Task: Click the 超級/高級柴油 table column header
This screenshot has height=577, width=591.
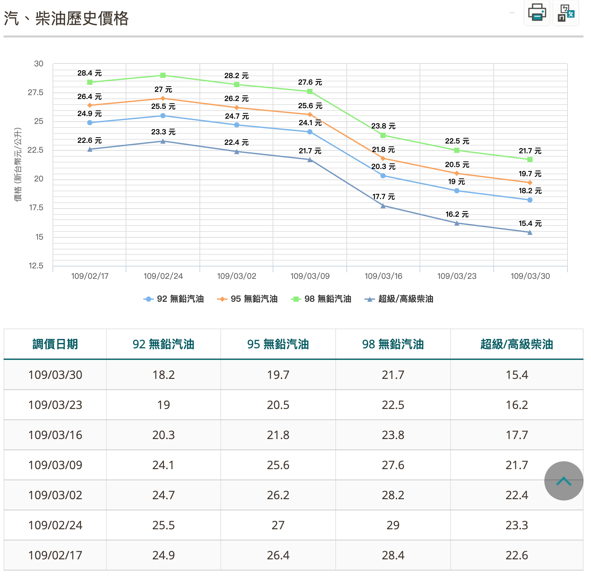Action: pos(517,344)
